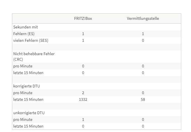Click FRITZ!Box value for korrigierte DTU pro Minute

pyautogui.click(x=83, y=93)
